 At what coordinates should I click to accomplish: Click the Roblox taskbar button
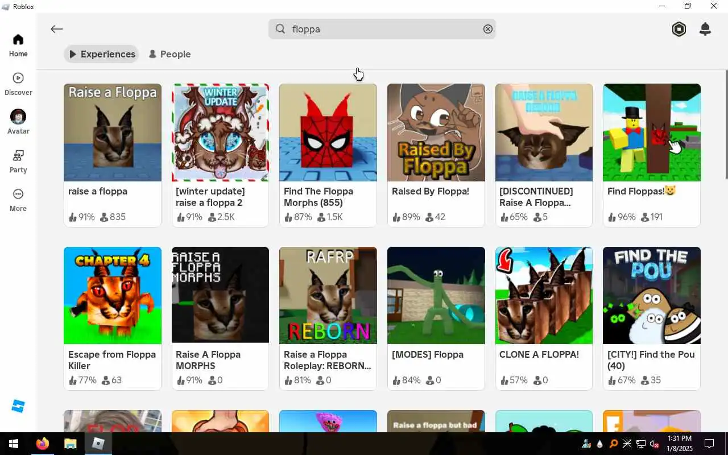[x=98, y=444]
